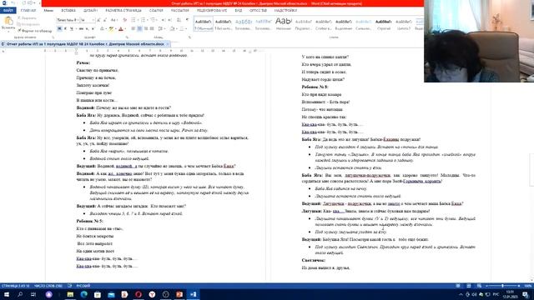Screen dimensions: 534x300
Task: Expand Clipboard group dialog launcher
Action: [x=53, y=37]
